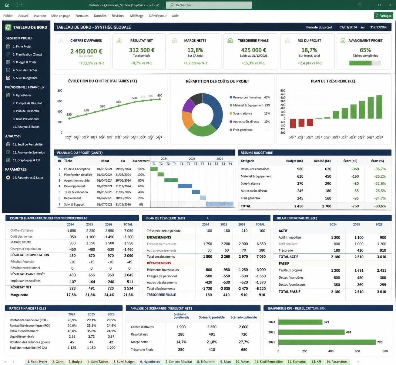Image resolution: width=396 pixels, height=365 pixels.
Task: Select the Graphiques & KPI sidebar icon
Action: pyautogui.click(x=8, y=160)
